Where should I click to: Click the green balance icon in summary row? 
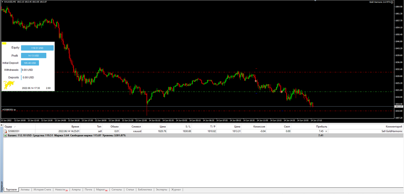tap(5, 135)
